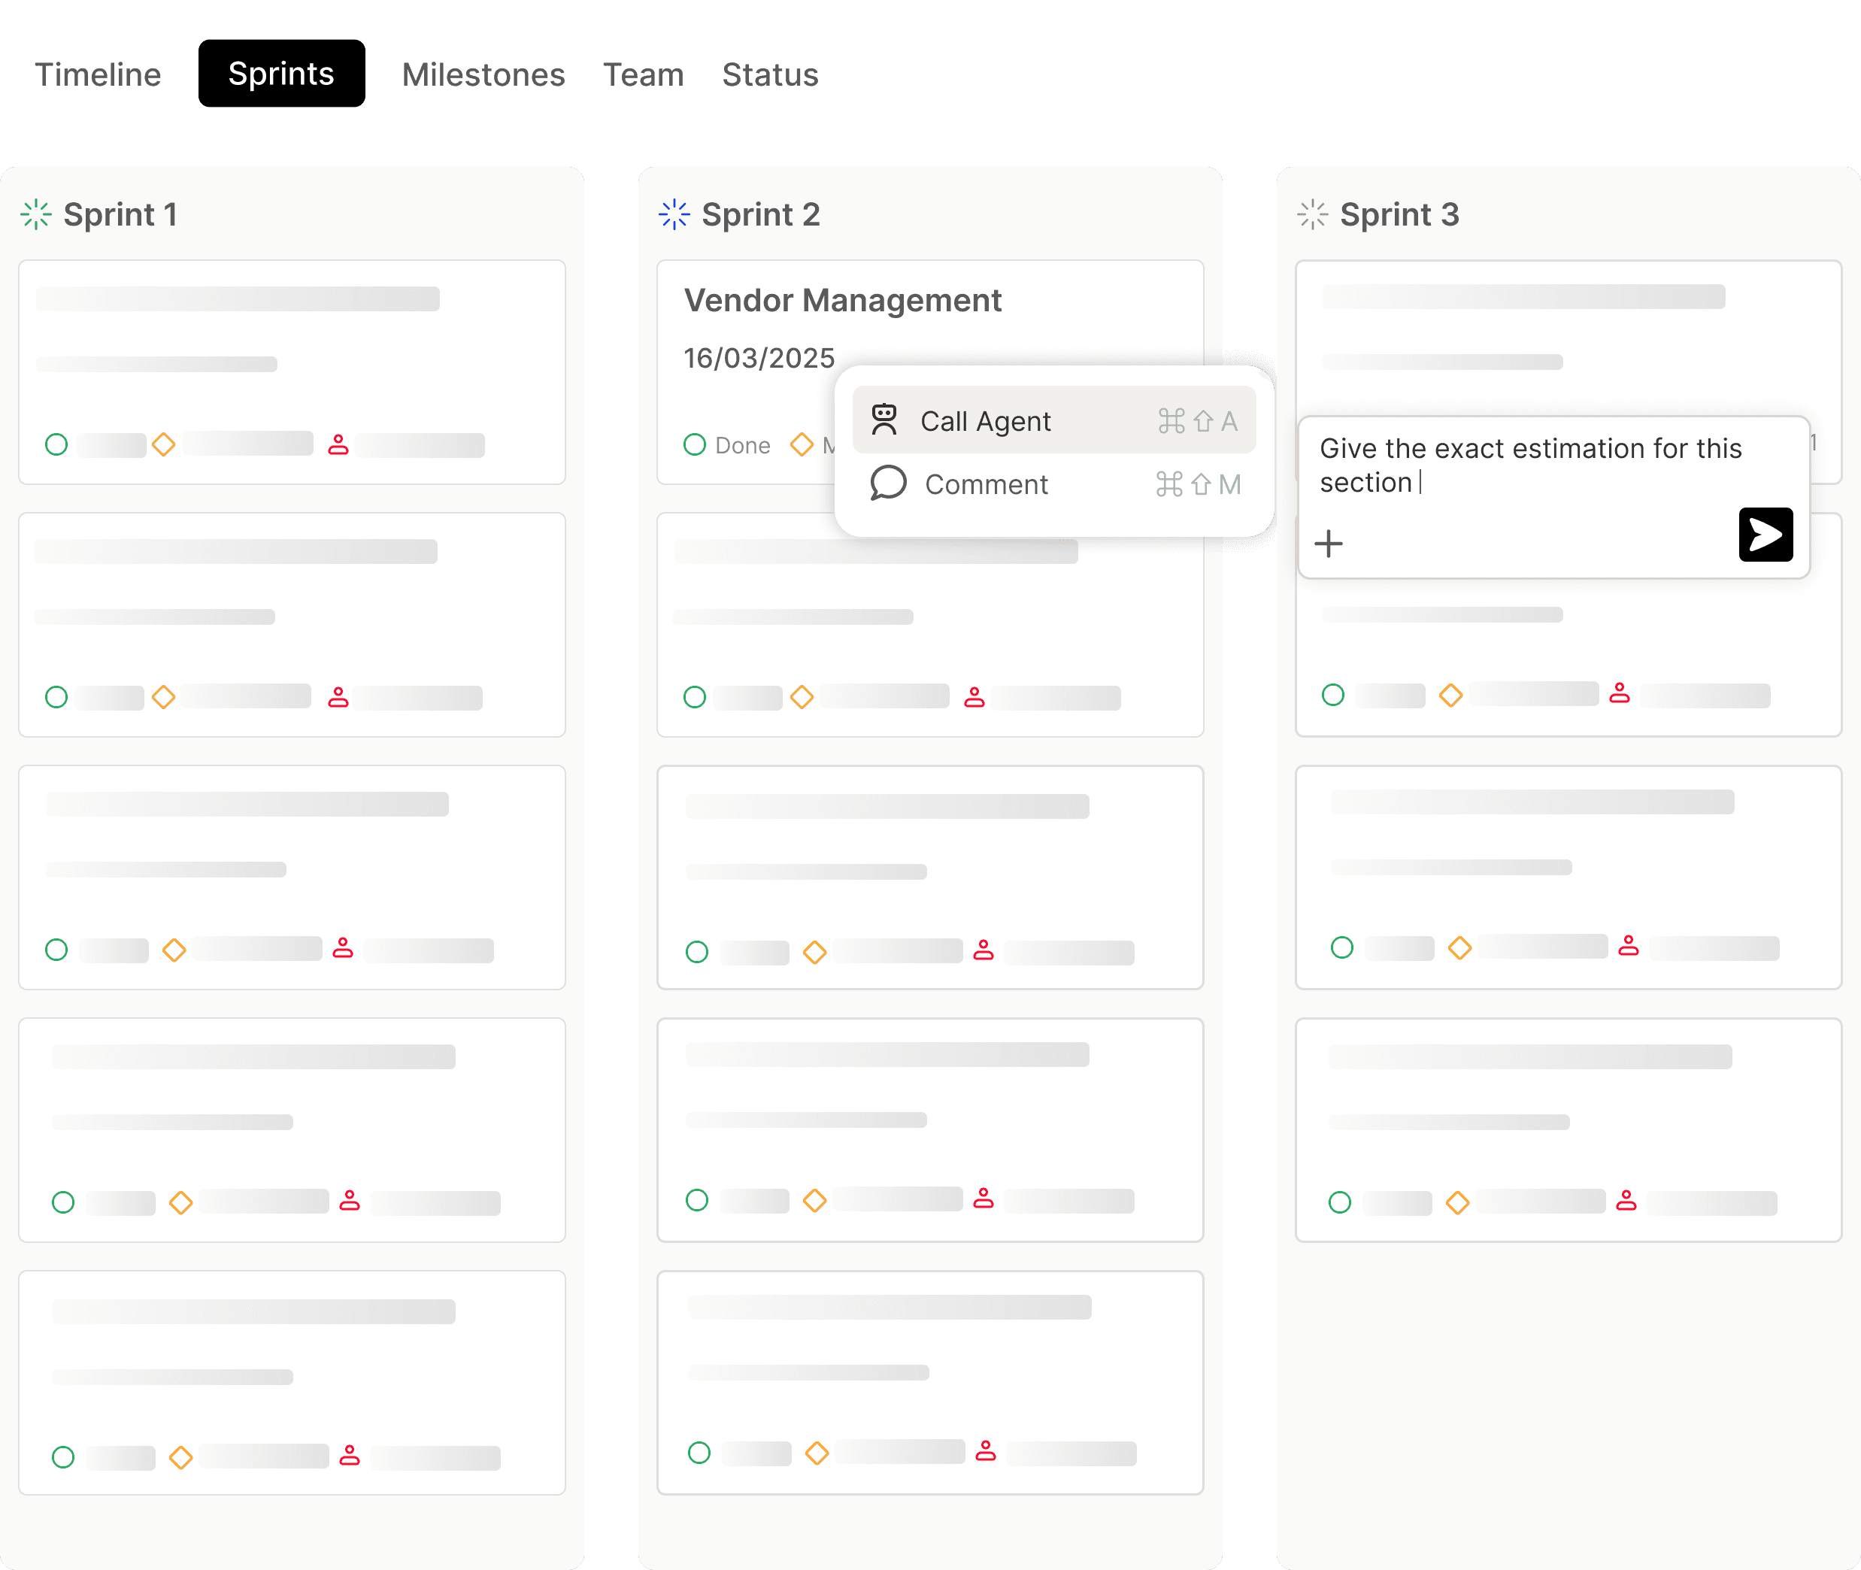The height and width of the screenshot is (1570, 1861).
Task: Switch to the Timeline tab
Action: 98,74
